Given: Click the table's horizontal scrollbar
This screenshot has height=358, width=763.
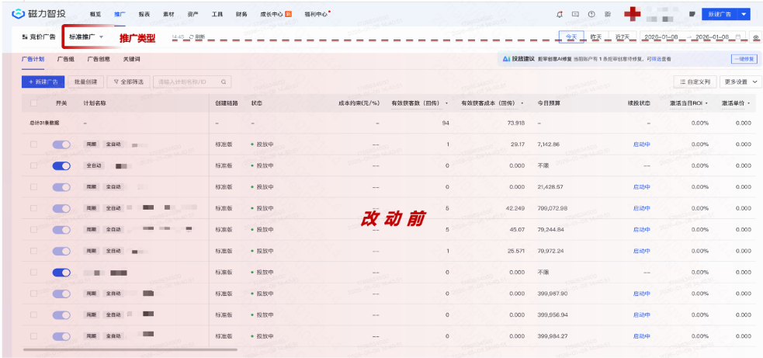Looking at the screenshot, I should tap(130, 349).
